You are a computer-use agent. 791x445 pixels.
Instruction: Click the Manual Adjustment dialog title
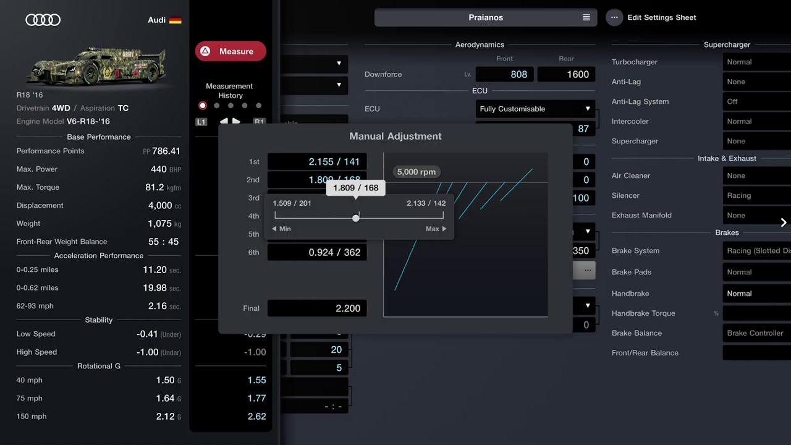click(395, 136)
